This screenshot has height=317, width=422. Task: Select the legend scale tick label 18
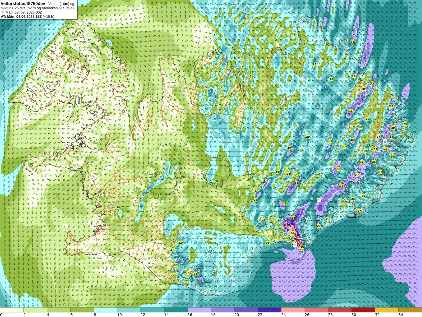213,315
